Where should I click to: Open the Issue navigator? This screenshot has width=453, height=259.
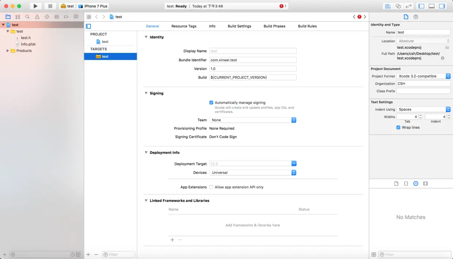pyautogui.click(x=37, y=17)
